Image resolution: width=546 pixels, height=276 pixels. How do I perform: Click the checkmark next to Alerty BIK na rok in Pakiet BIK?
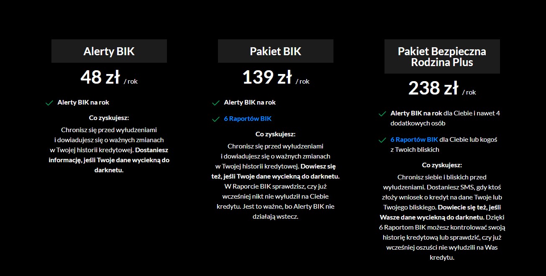tap(216, 103)
